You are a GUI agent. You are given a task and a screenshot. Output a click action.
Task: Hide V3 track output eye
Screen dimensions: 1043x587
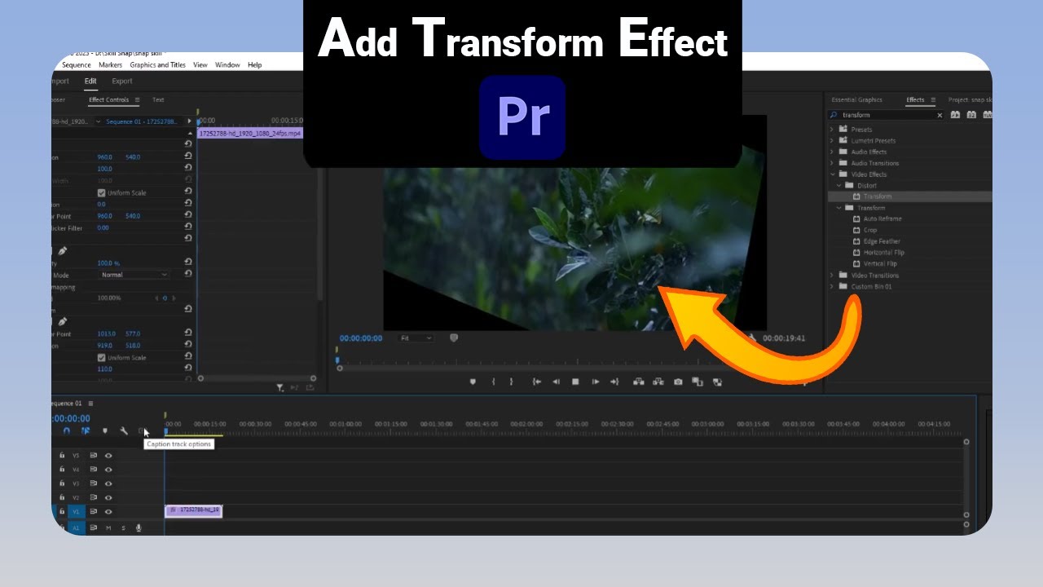click(x=108, y=483)
